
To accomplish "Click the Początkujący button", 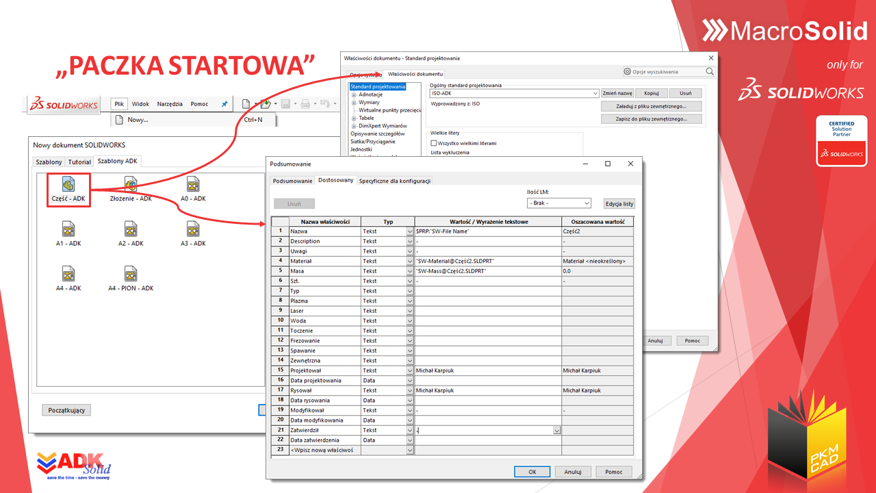I will point(66,410).
